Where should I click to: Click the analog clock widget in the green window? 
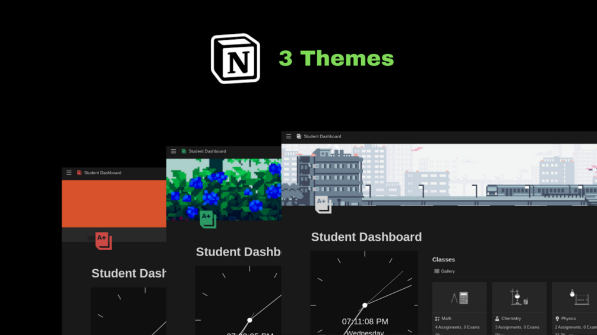[x=238, y=301]
